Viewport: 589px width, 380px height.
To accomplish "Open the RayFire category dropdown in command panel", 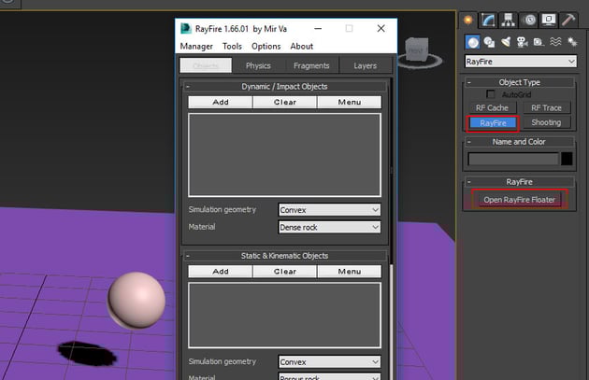I will [520, 62].
